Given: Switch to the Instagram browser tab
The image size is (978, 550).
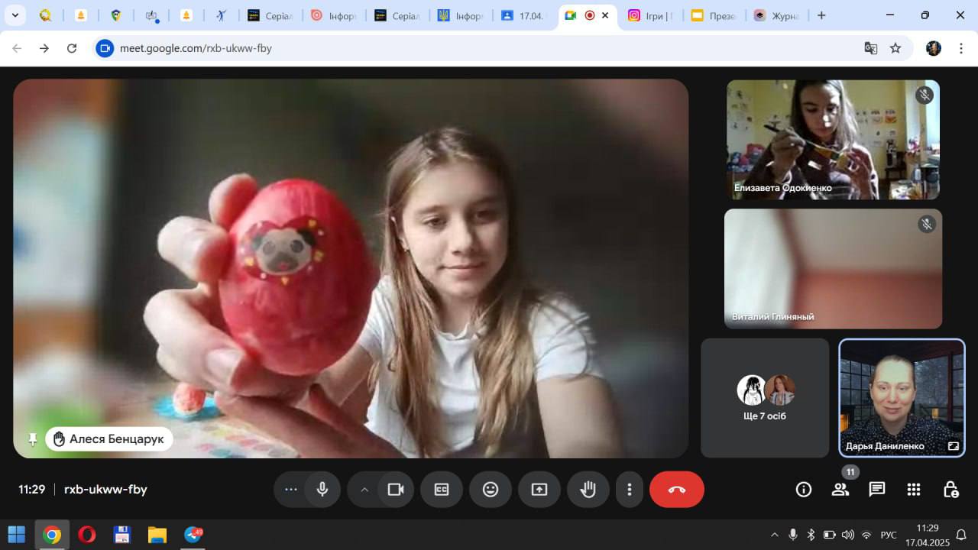Looking at the screenshot, I should pyautogui.click(x=649, y=15).
